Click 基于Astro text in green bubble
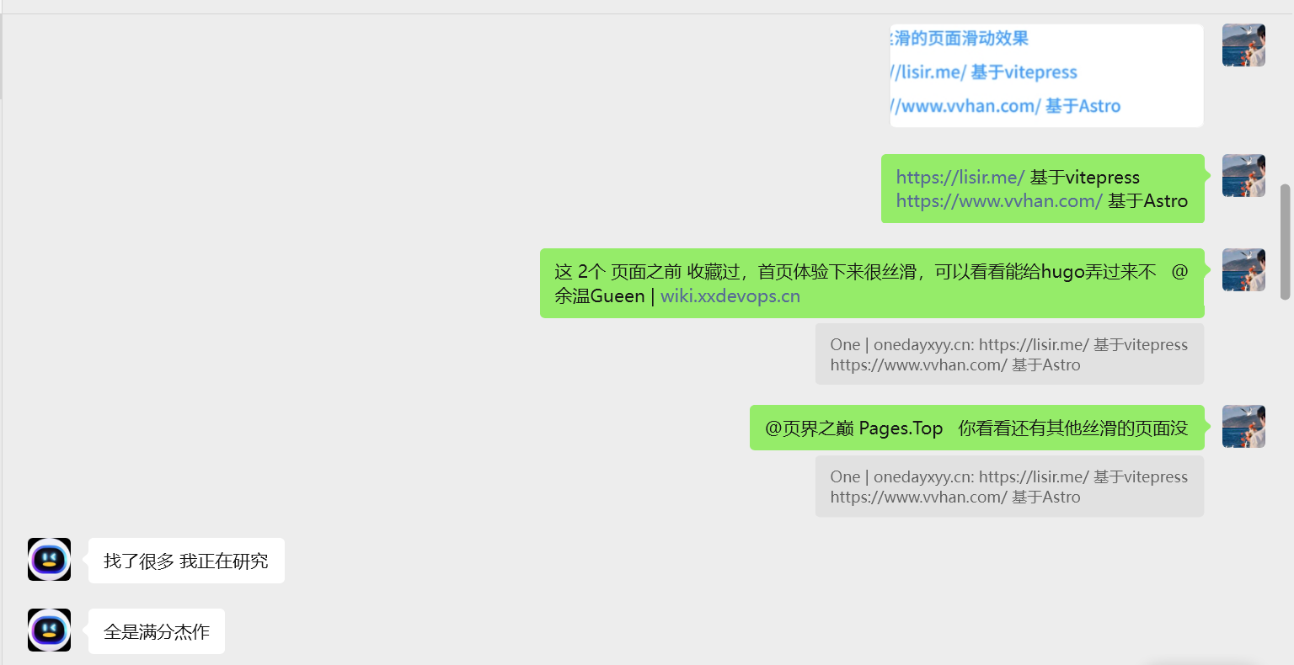1294x665 pixels. tap(1147, 201)
